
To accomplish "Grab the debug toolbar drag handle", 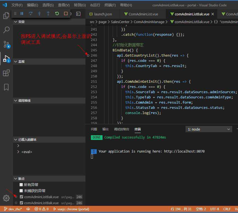I will 15,13.
